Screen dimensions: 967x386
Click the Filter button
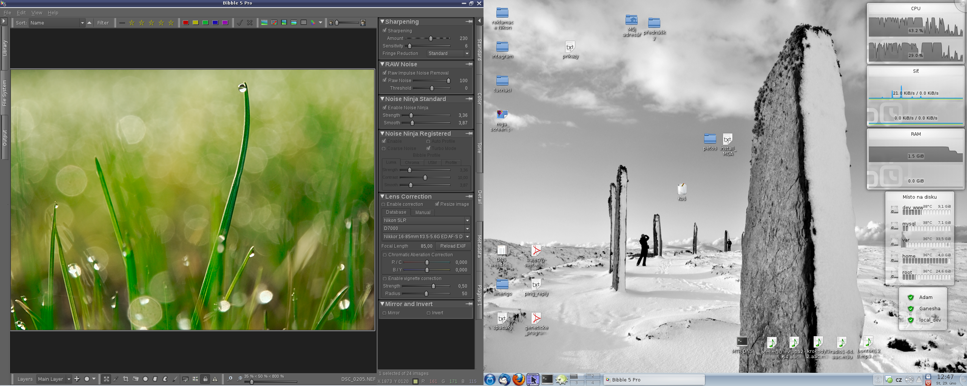pyautogui.click(x=103, y=23)
